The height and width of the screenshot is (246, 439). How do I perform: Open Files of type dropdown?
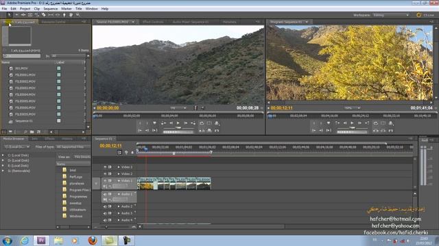[73, 146]
